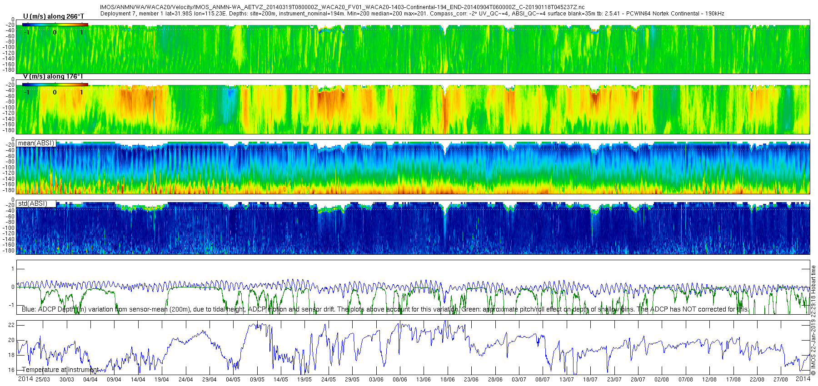This screenshot has width=818, height=386.
Task: Select the mean(ABSI) panel label
Action: coord(36,143)
